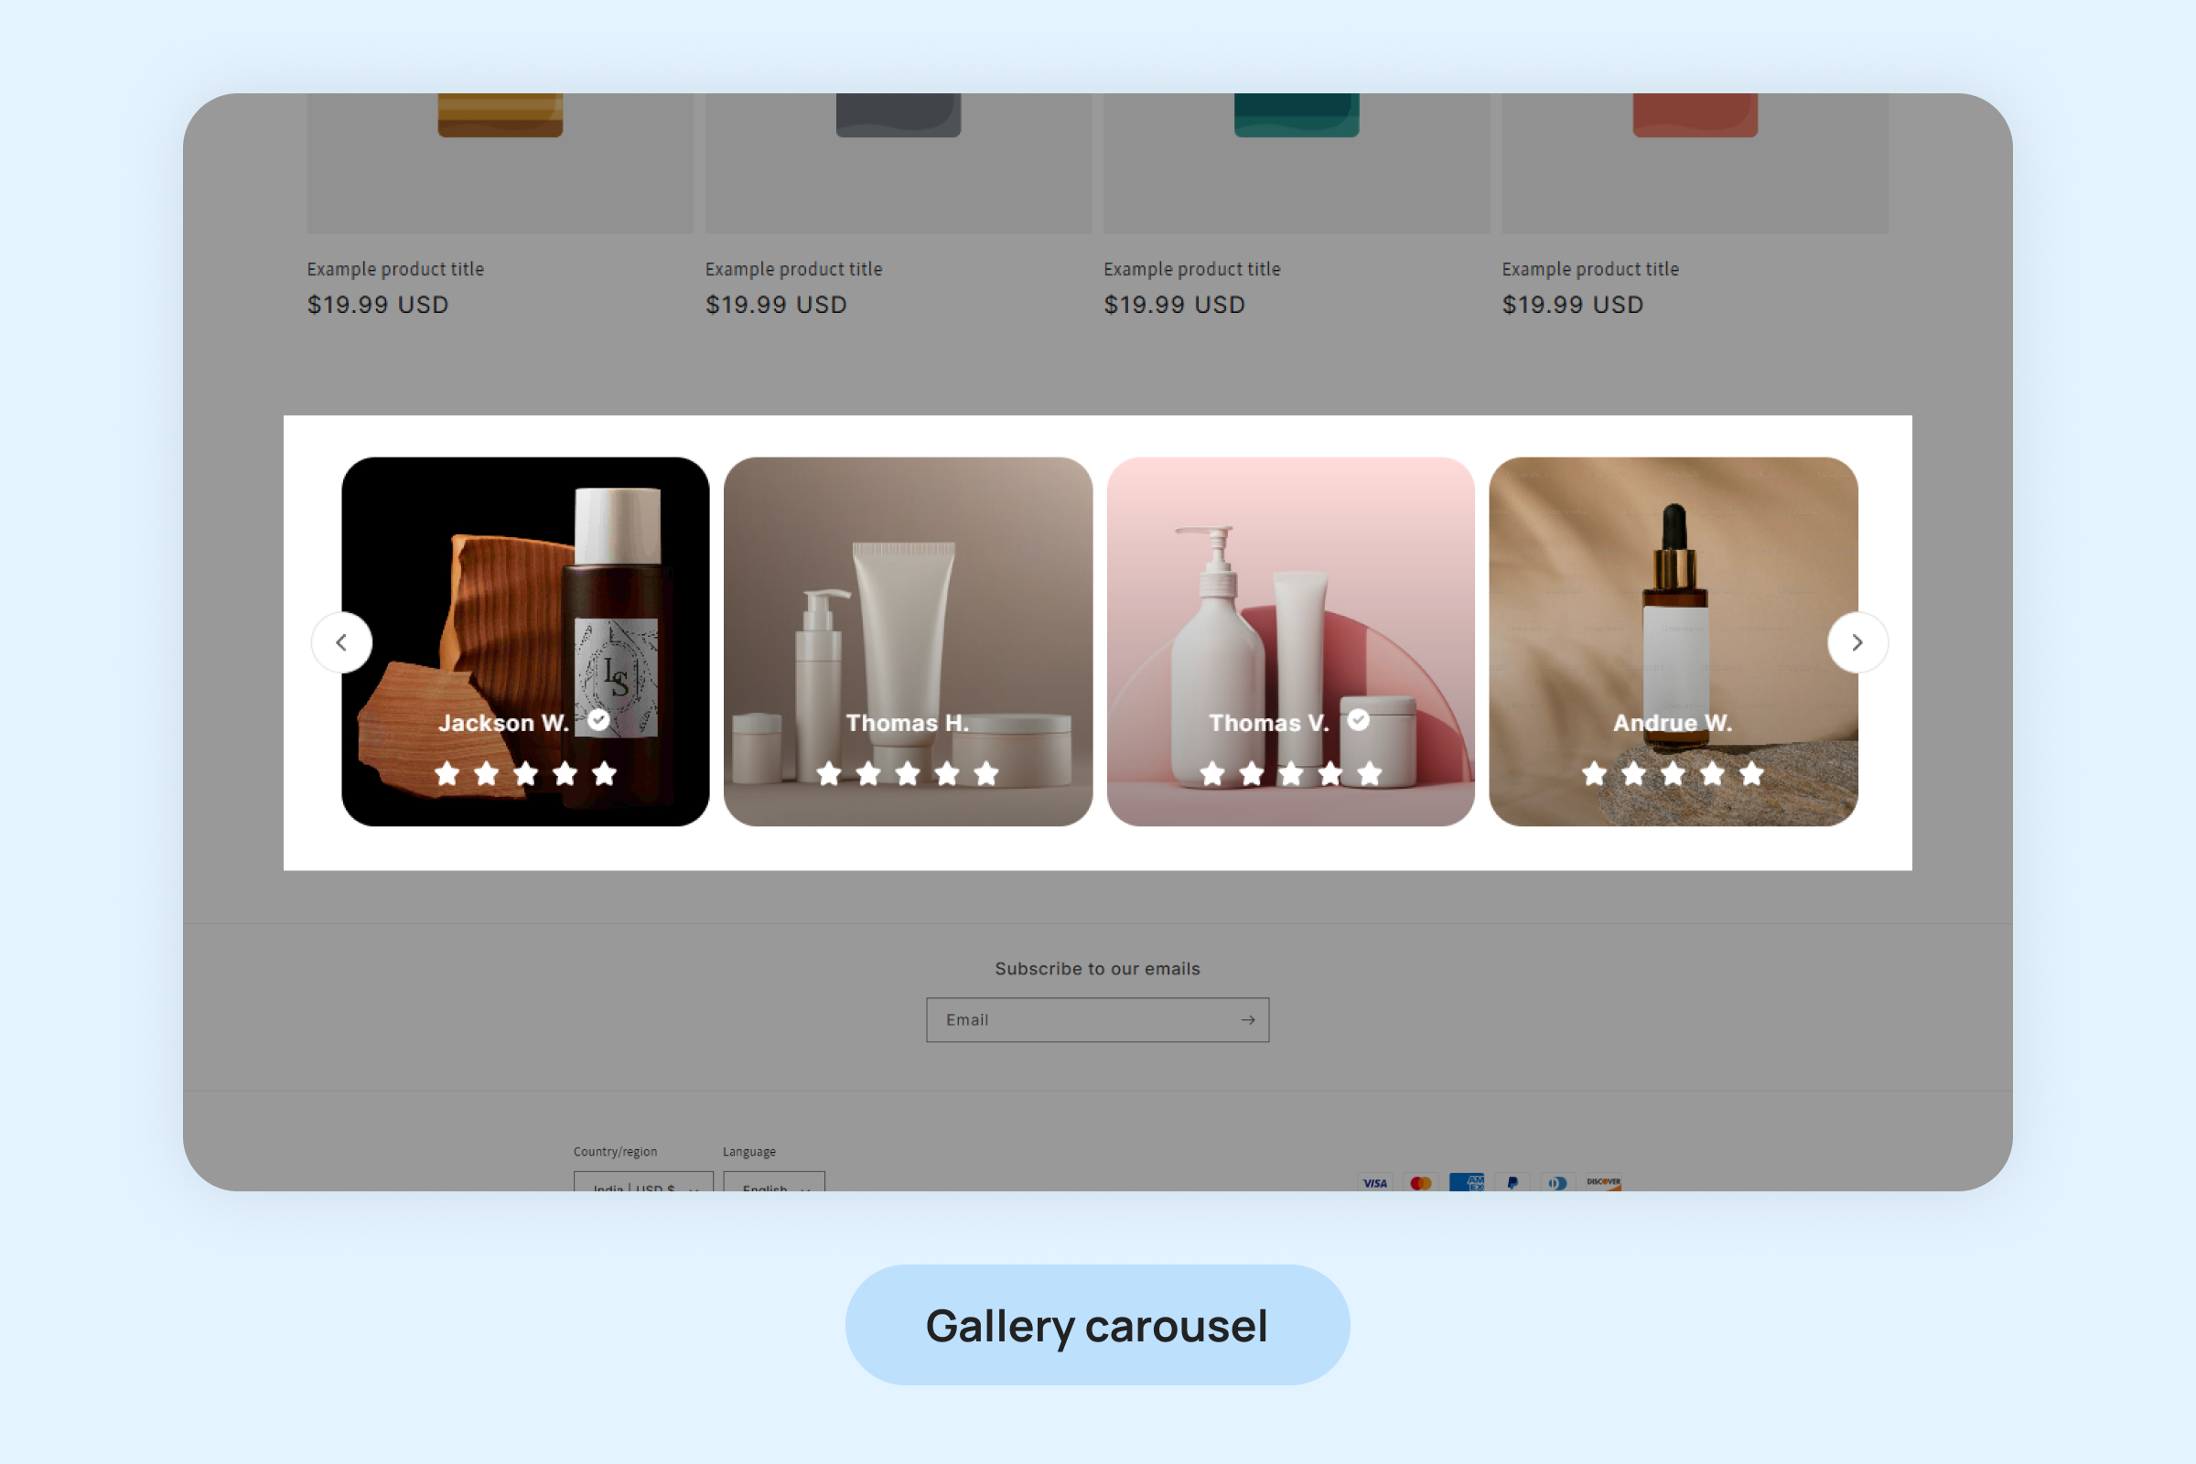The width and height of the screenshot is (2196, 1464).
Task: Open the yellow product's Example product title
Action: pos(396,269)
